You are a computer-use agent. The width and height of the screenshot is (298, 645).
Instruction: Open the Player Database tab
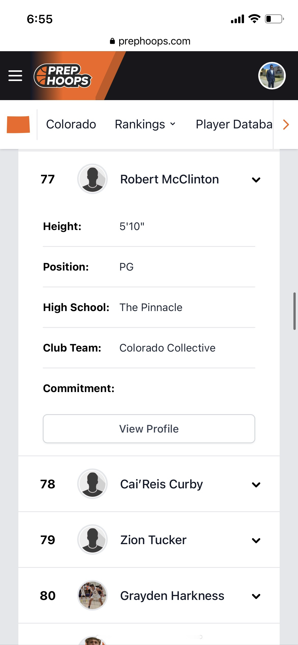click(234, 124)
